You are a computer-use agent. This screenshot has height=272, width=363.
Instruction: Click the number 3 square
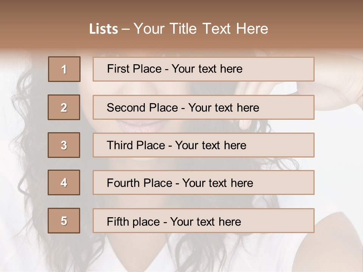(64, 145)
